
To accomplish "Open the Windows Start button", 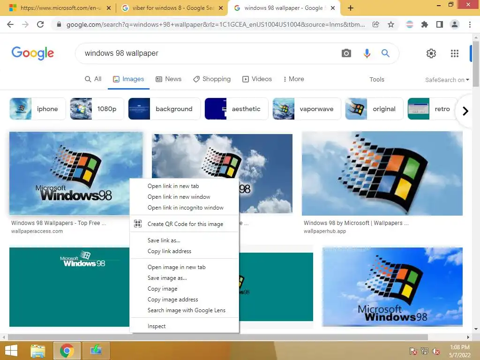I will pos(11,351).
